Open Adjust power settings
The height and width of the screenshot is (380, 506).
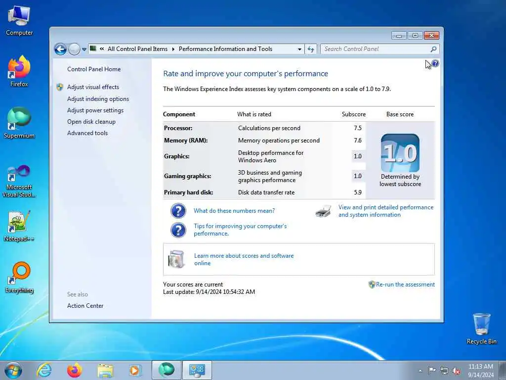95,110
